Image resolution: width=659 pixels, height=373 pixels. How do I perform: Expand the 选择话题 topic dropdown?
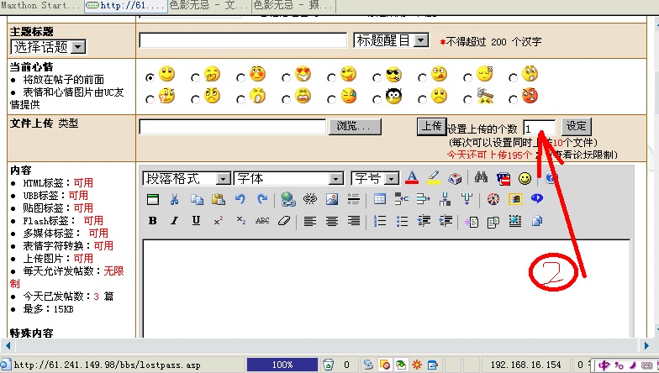[77, 48]
